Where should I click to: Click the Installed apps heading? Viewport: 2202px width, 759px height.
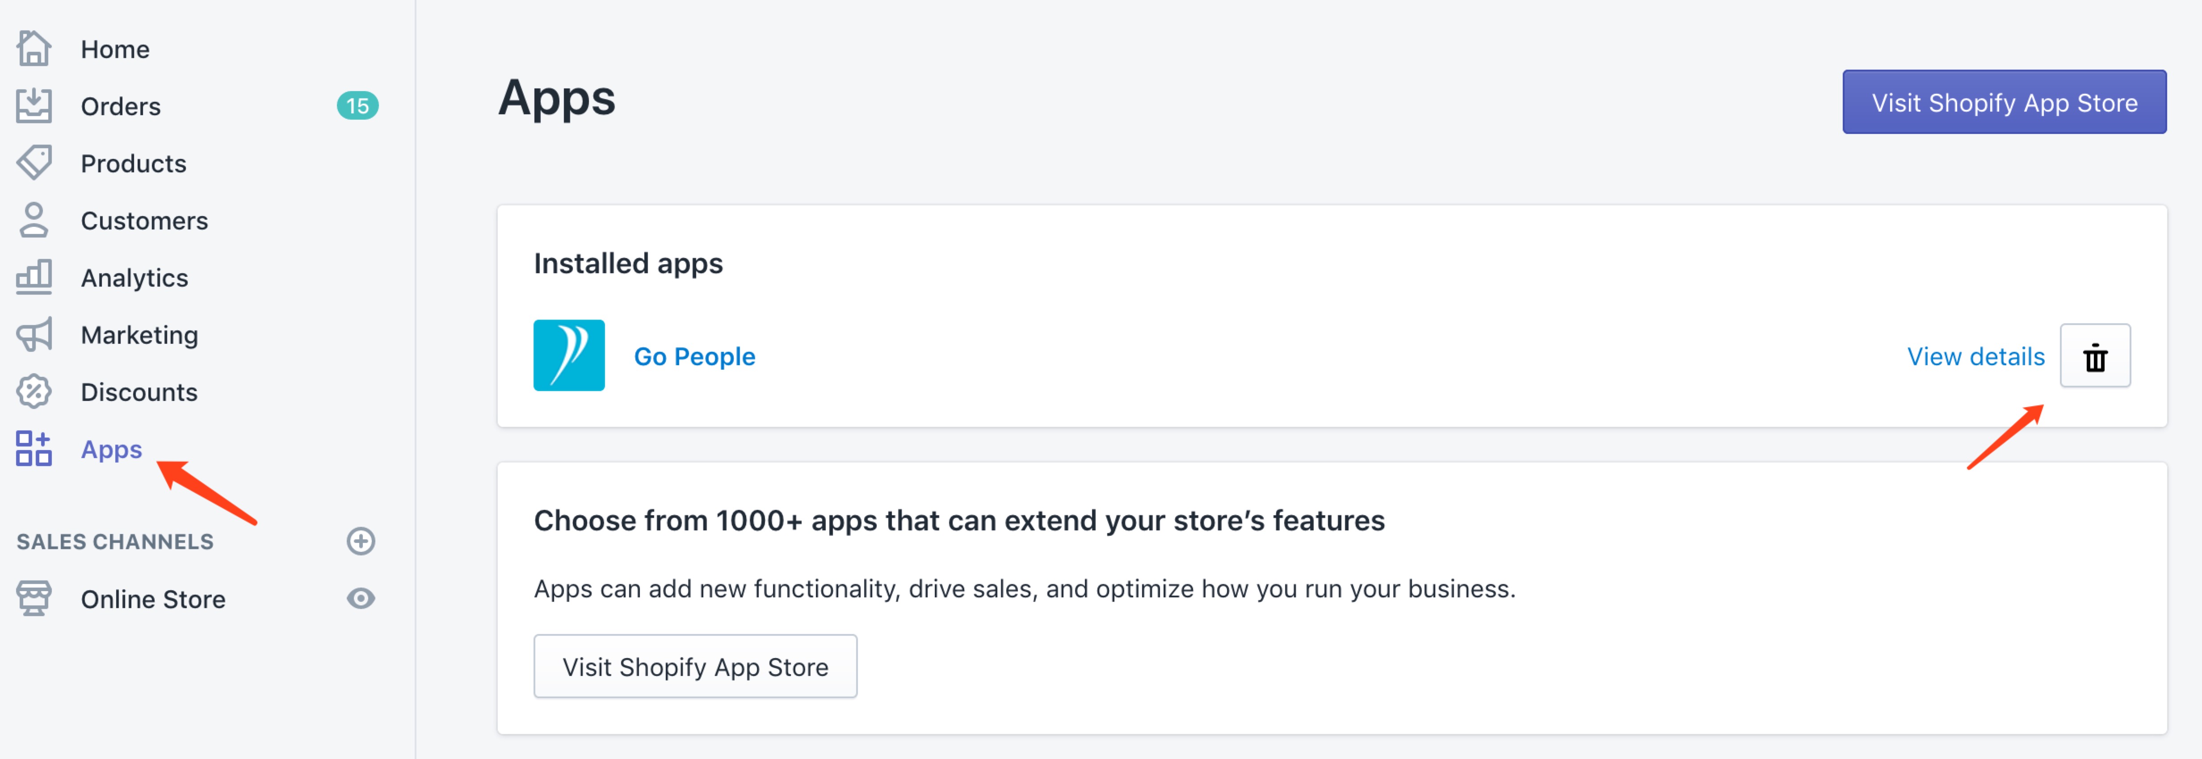tap(628, 264)
